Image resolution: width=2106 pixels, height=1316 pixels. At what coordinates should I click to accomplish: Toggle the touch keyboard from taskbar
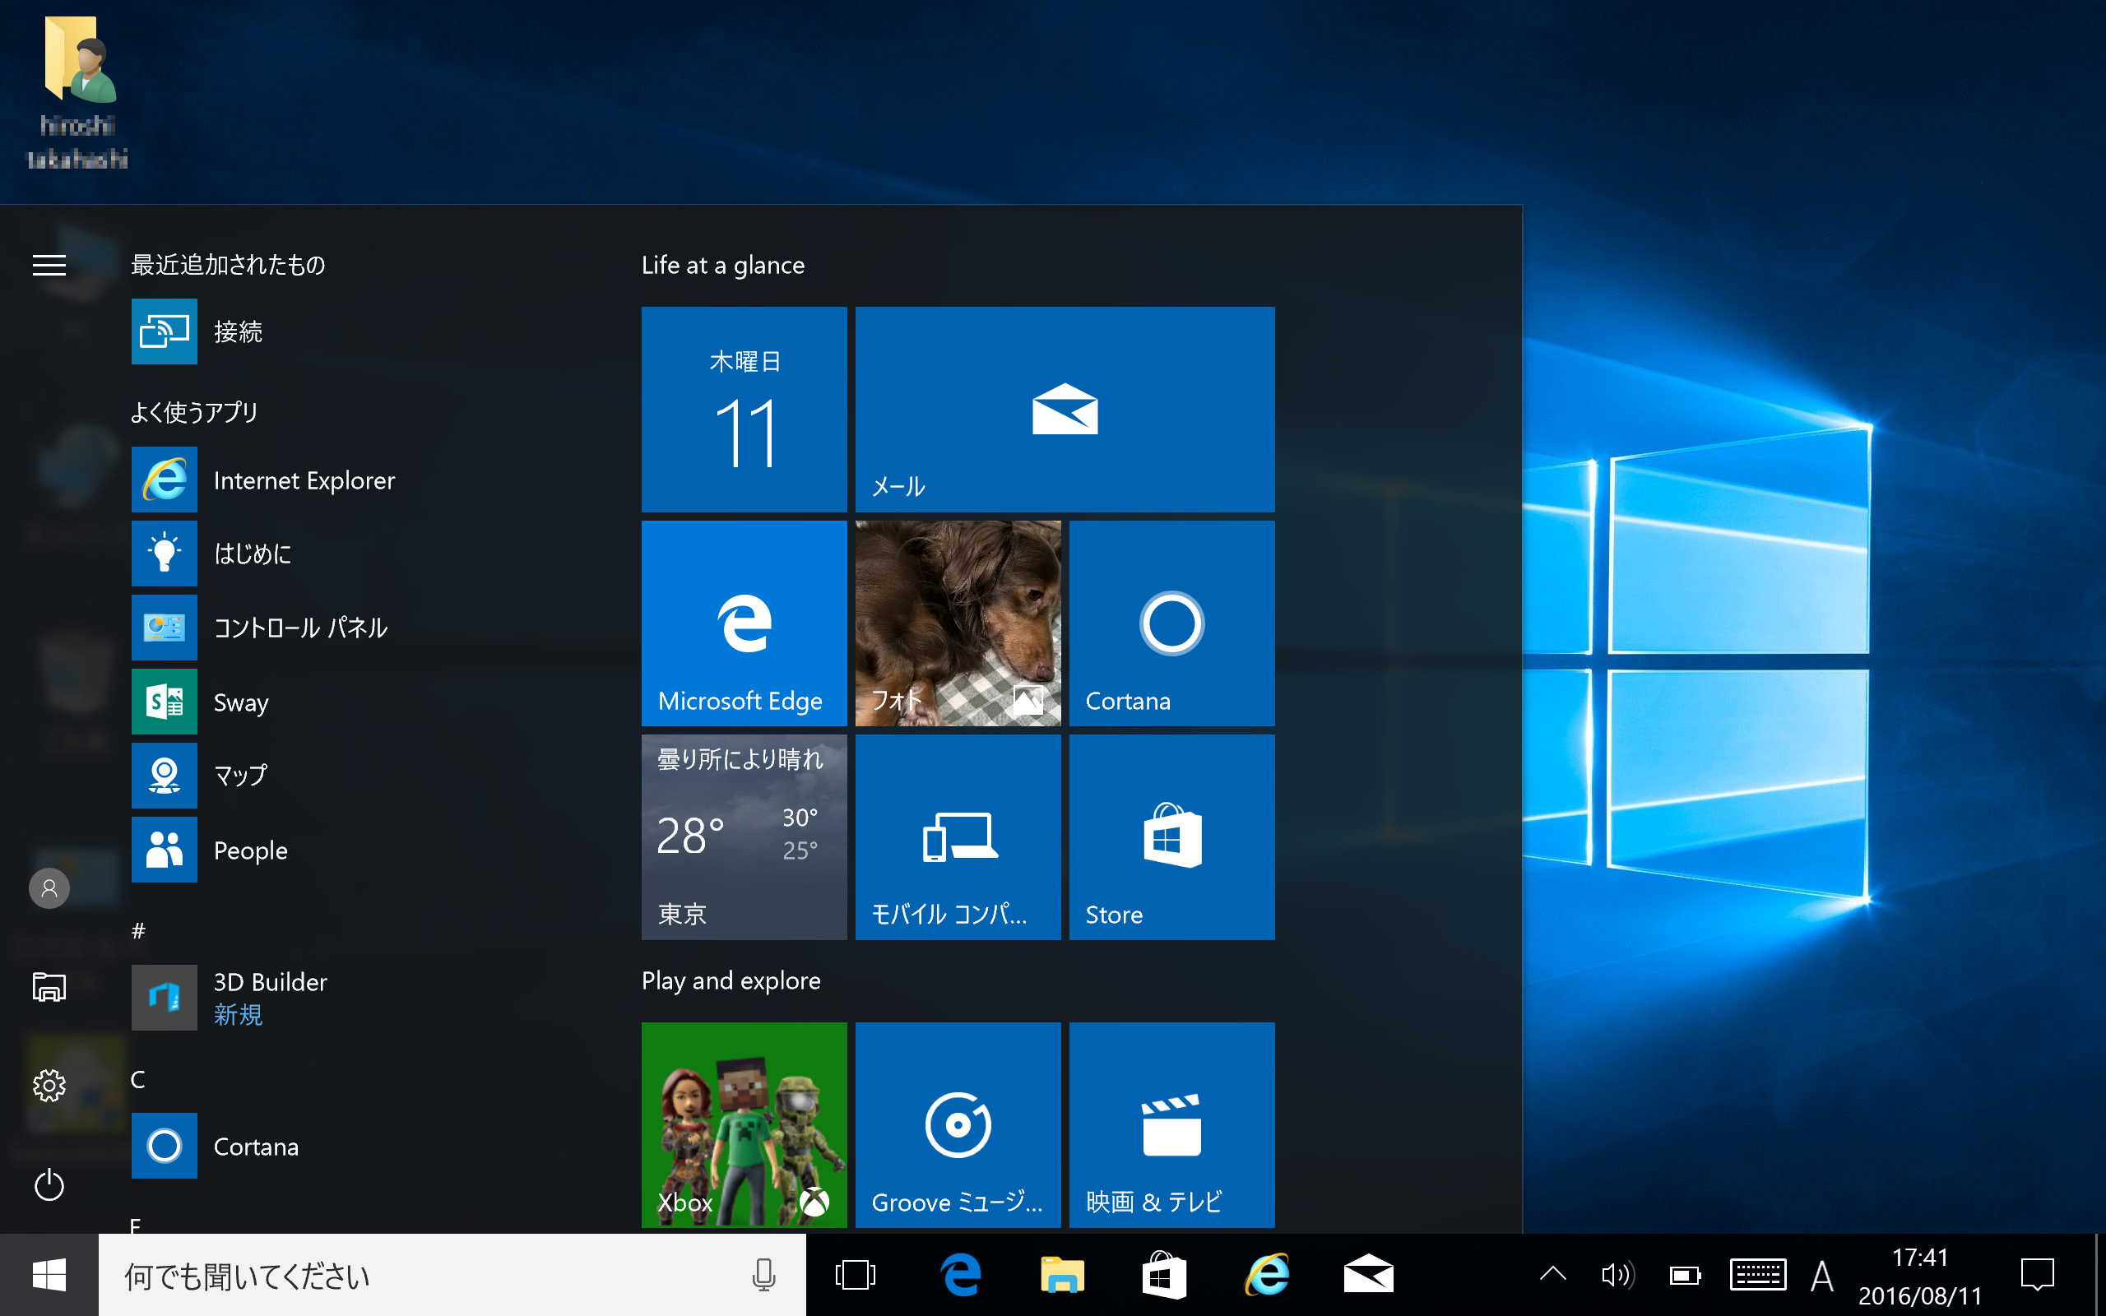pos(1758,1275)
